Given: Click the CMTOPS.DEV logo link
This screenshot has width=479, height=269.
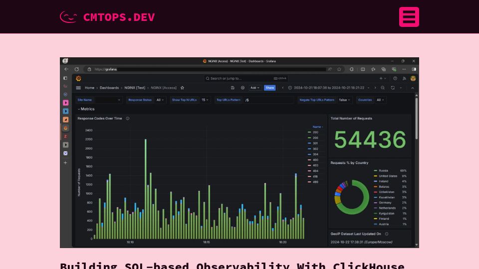Looking at the screenshot, I should coord(107,17).
